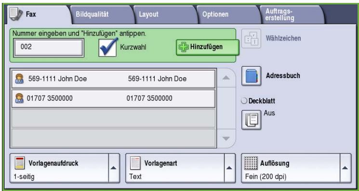
Task: Click the Aus cover sheet status text
Action: coord(269,113)
